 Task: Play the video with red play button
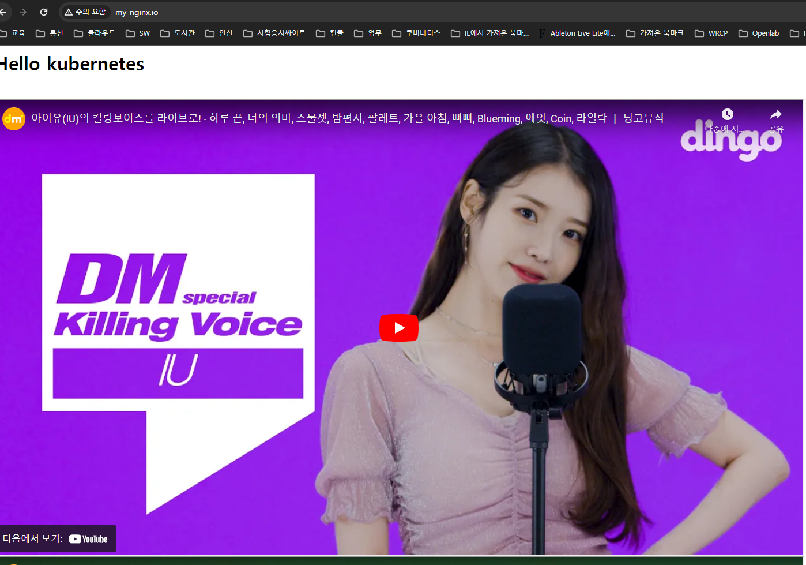[399, 328]
